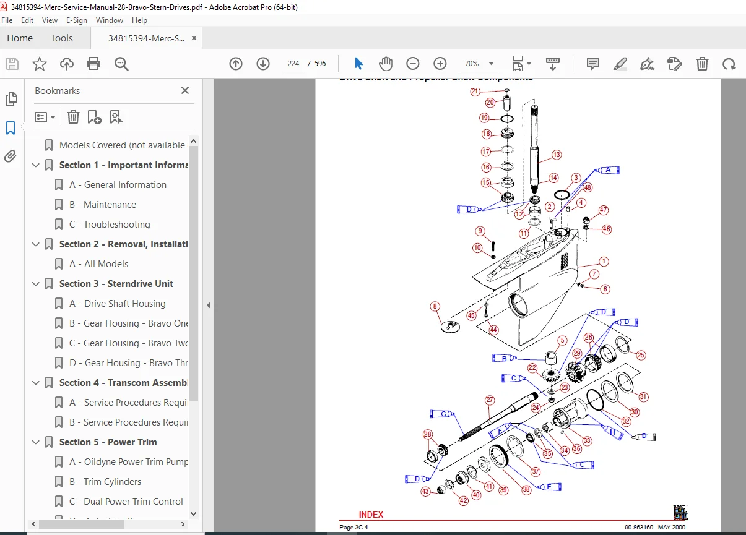This screenshot has height=535, width=746.
Task: Open bookmark A - Oildyne Power Trim Pump
Action: pos(129,462)
